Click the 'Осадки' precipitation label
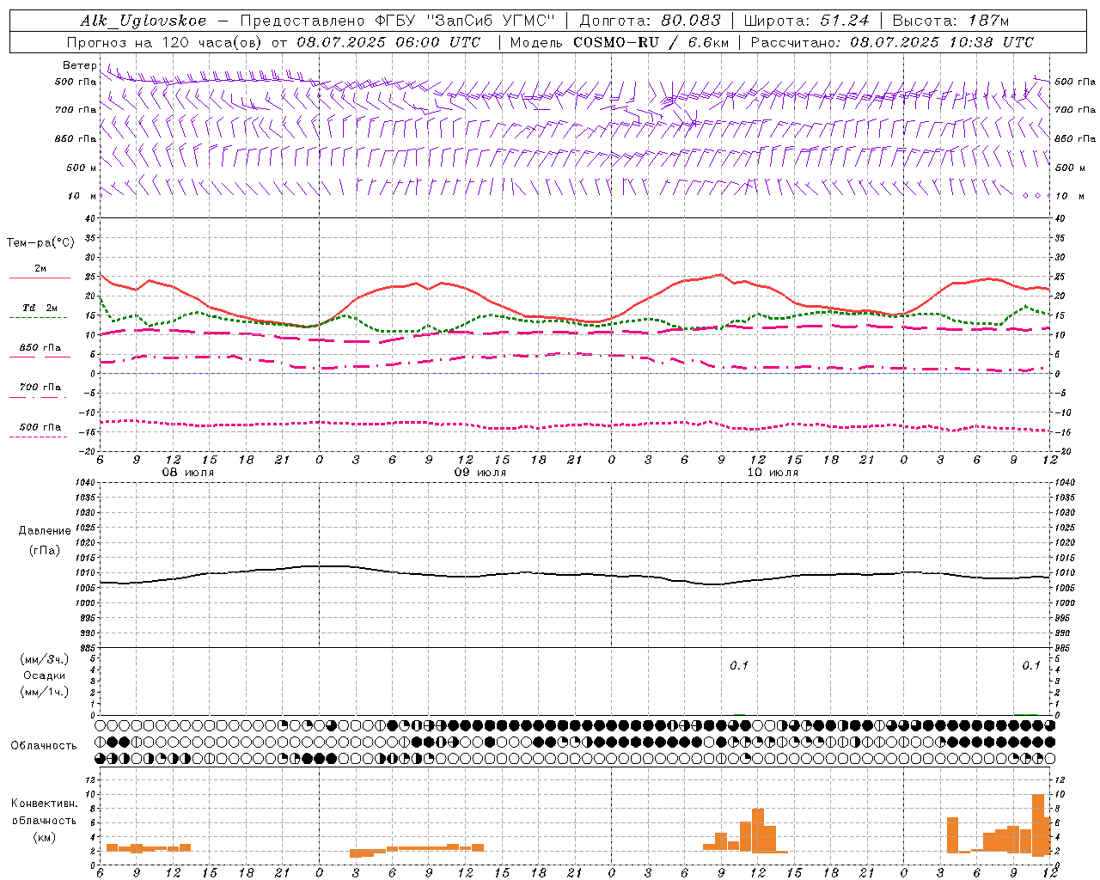The width and height of the screenshot is (1100, 880). coord(45,675)
